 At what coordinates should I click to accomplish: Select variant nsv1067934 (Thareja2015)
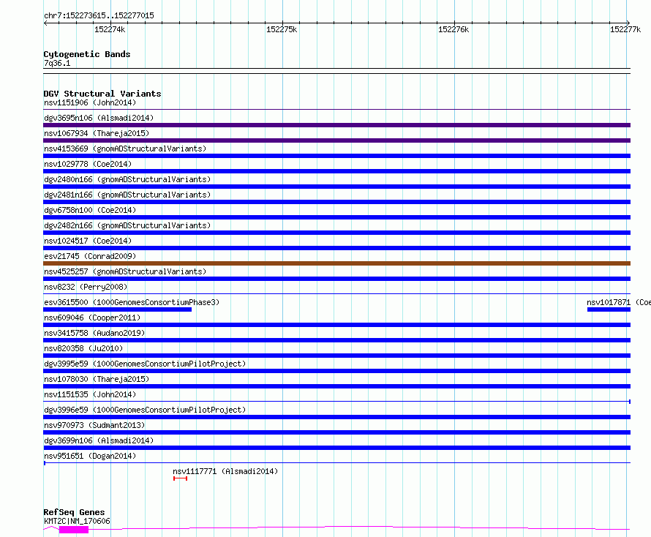point(97,133)
